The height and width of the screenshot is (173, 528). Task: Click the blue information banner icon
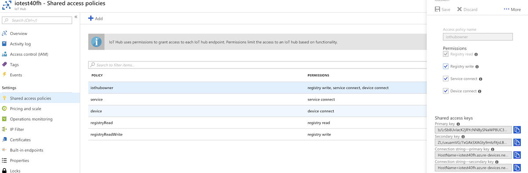pos(96,42)
